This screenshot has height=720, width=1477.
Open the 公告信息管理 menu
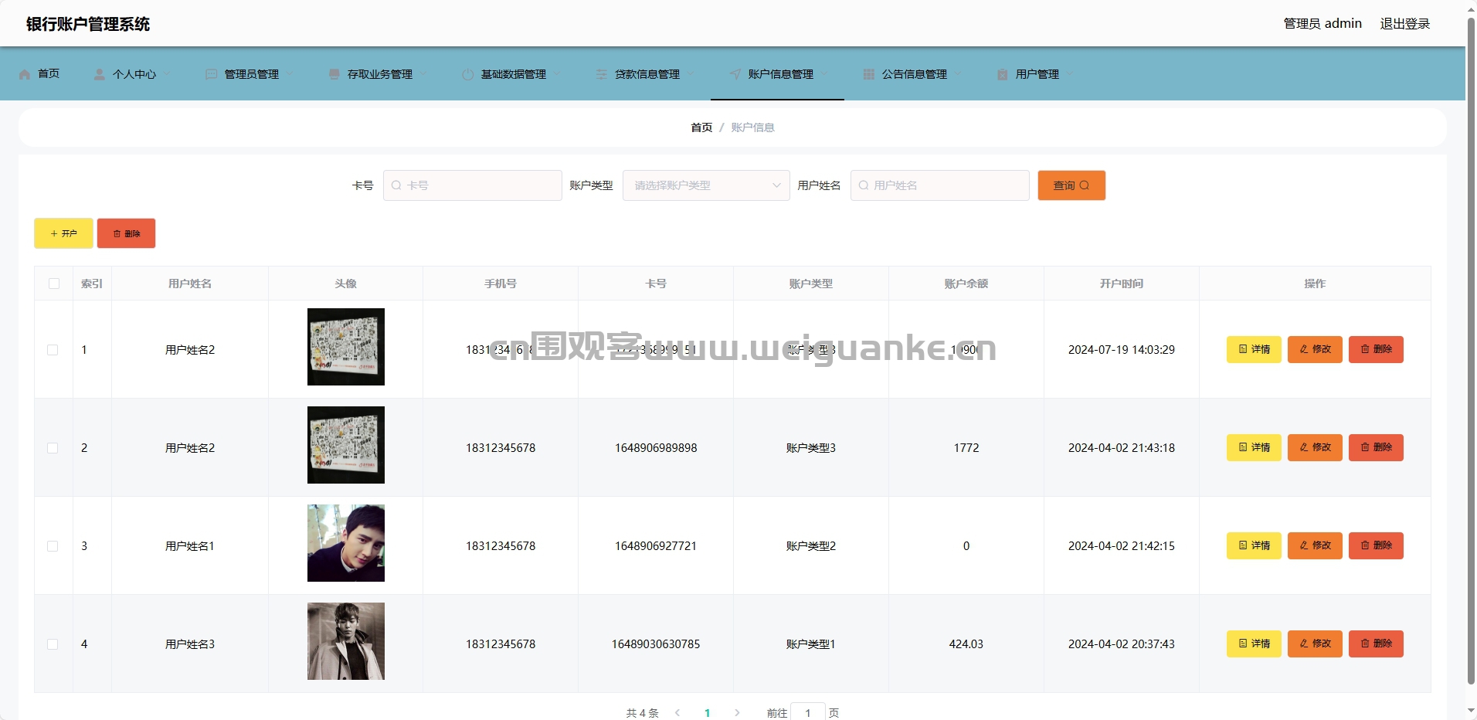pos(912,74)
